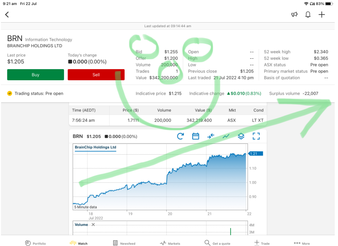Viewport: 338px width, 246px height.
Task: Tap the Last updated timestamp bar
Action: 168,26
